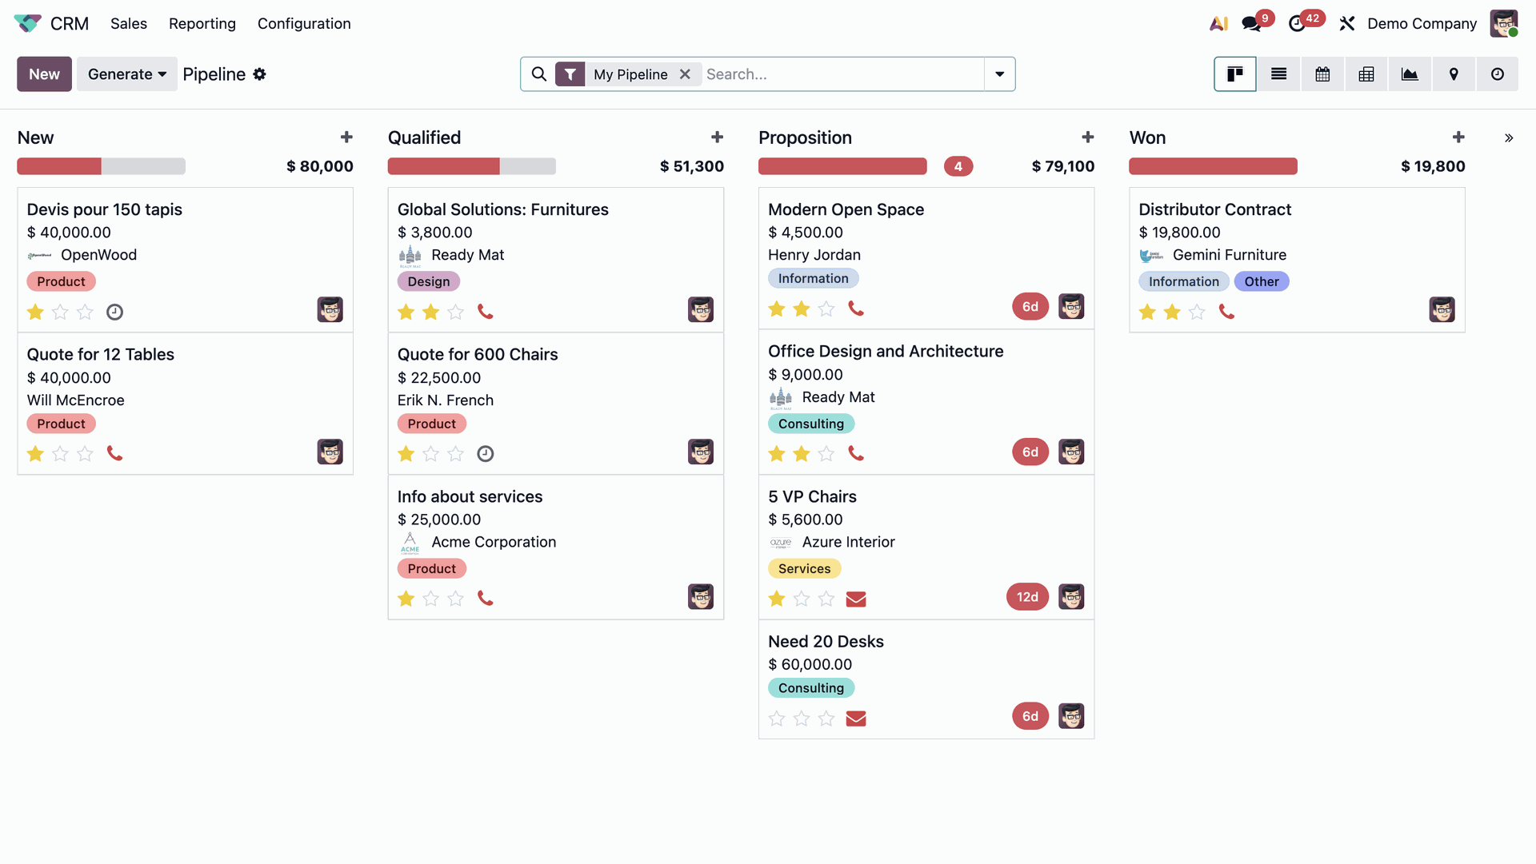Image resolution: width=1536 pixels, height=864 pixels.
Task: Switch to List view
Action: click(x=1279, y=74)
